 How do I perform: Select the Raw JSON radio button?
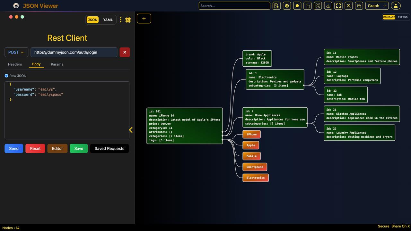pos(6,76)
